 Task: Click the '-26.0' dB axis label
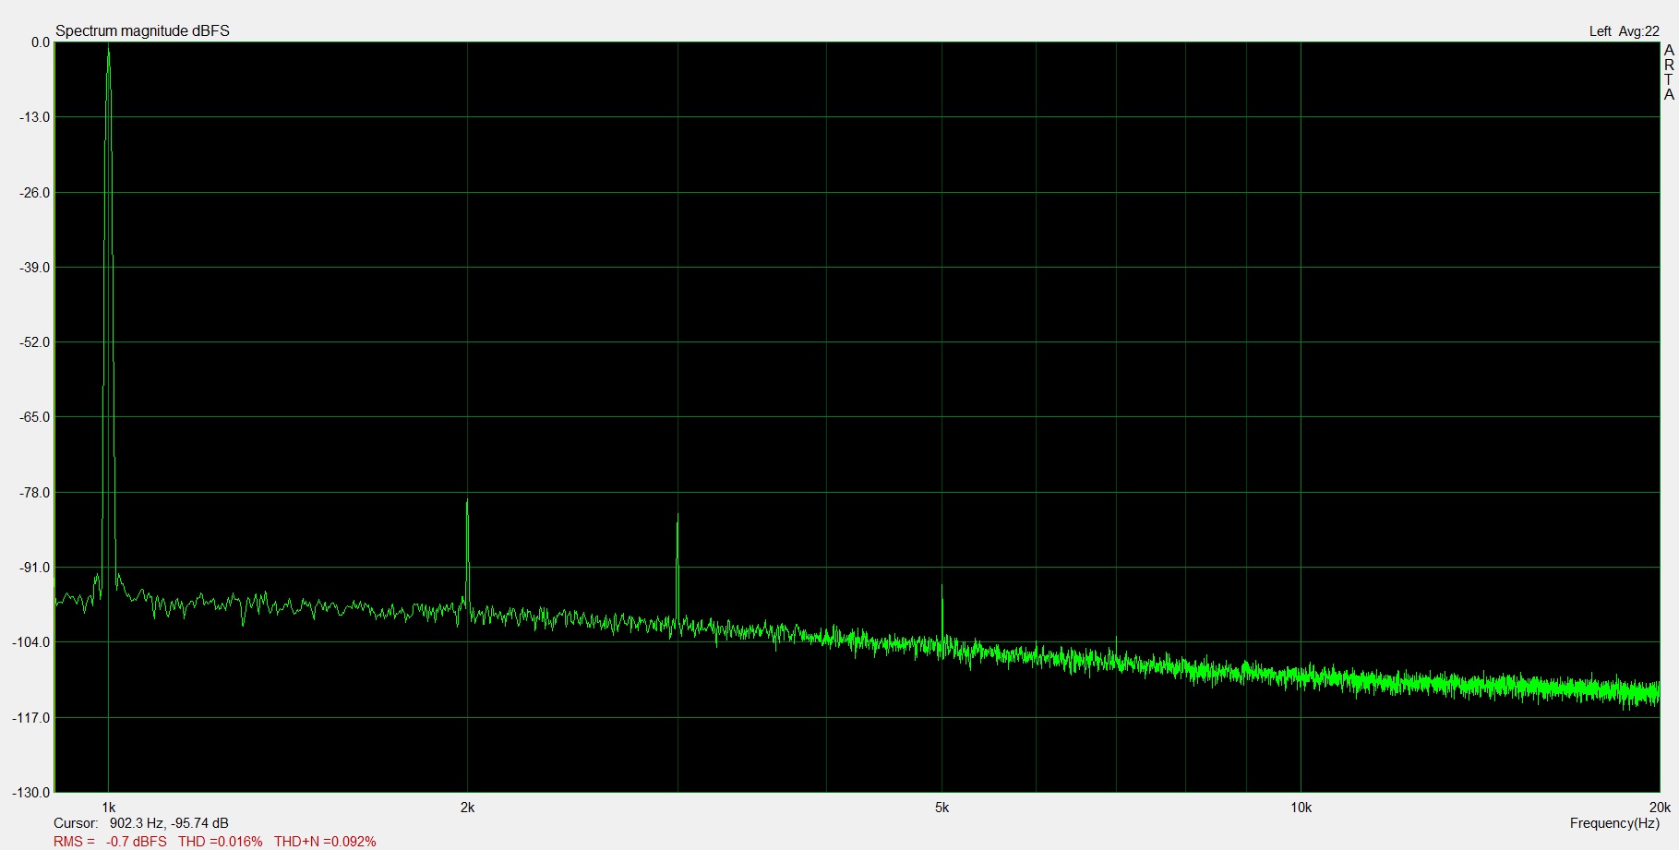click(35, 193)
